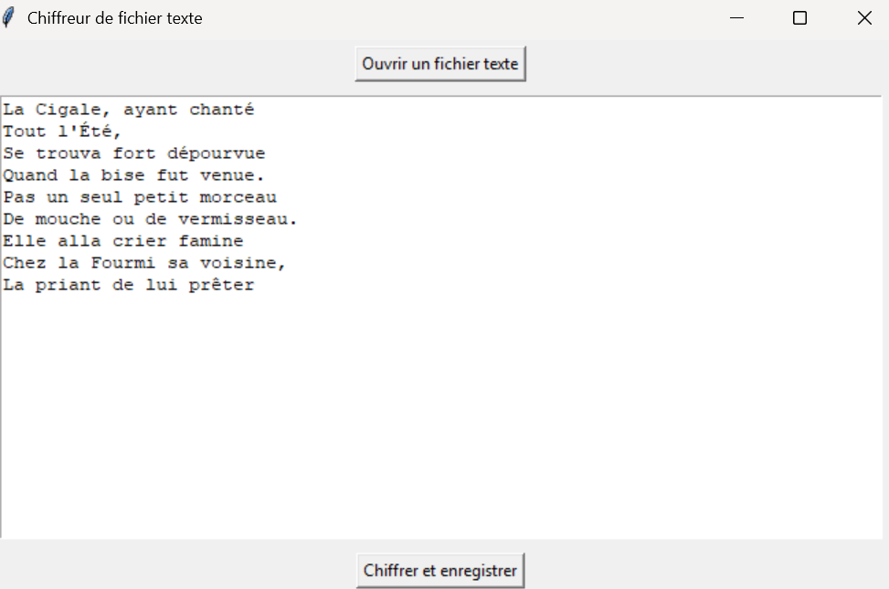
Task: Set cursor in "Quand la bise fut venue."
Action: 133,176
